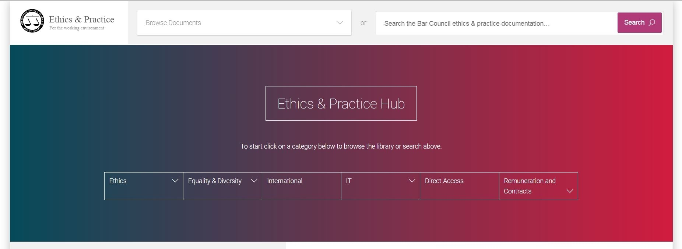This screenshot has height=249, width=682.
Task: Open the International category
Action: click(302, 186)
